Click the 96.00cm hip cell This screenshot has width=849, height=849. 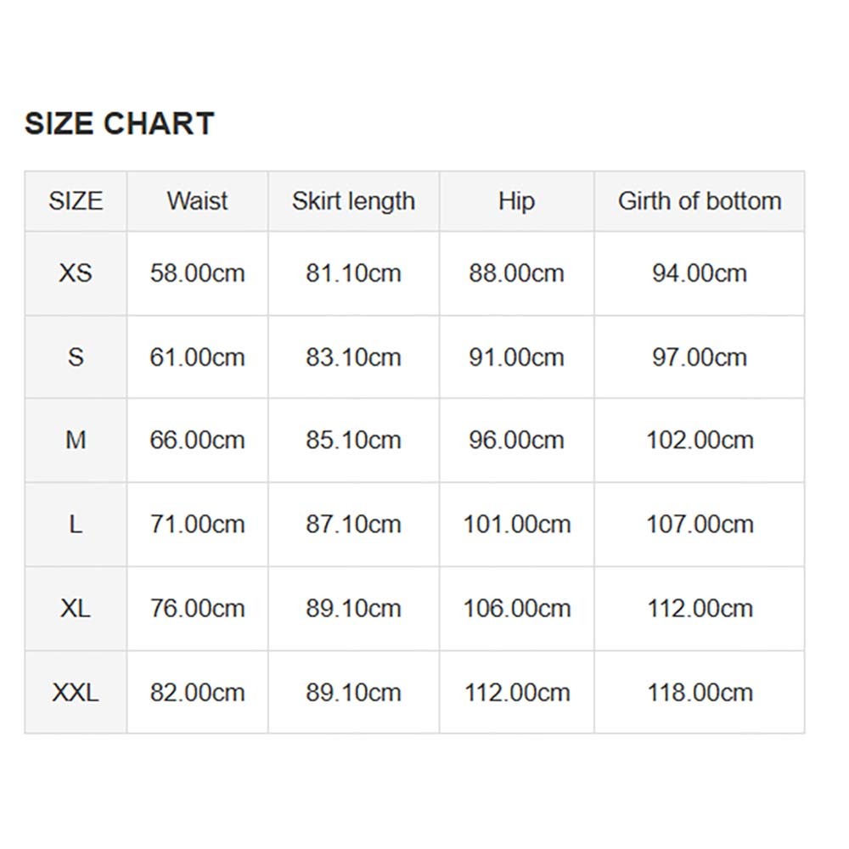(516, 441)
